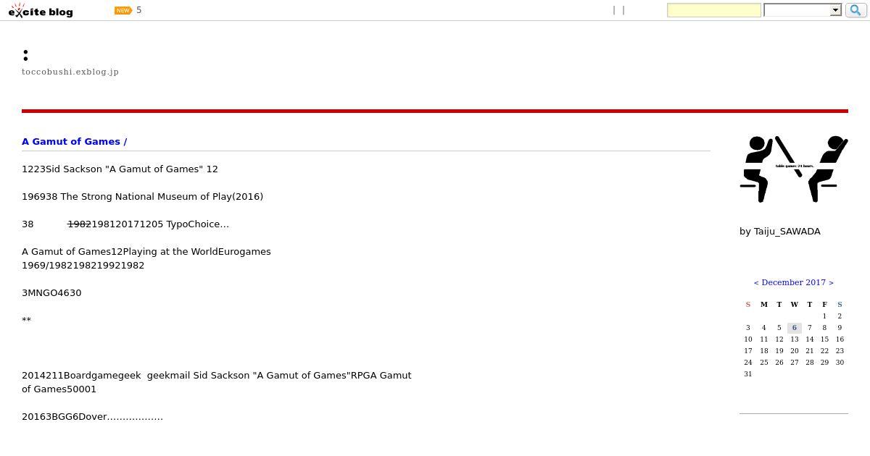This screenshot has width=870, height=456.
Task: Focus the yellow search input field
Action: [714, 10]
